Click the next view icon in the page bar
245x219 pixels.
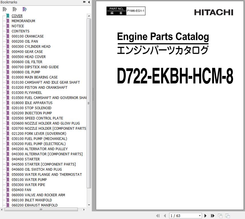pos(228,216)
